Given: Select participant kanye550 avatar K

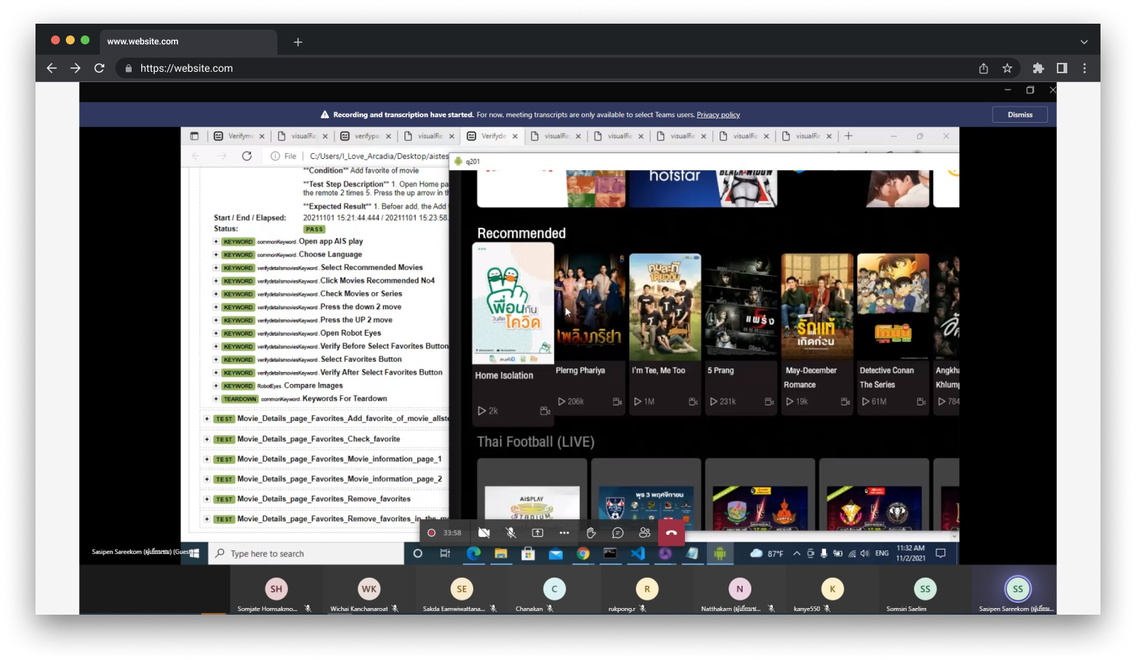Looking at the screenshot, I should pyautogui.click(x=832, y=589).
